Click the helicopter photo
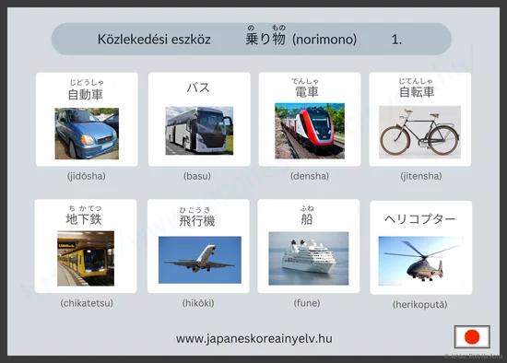Viewport: 507px width, 363px height. click(x=421, y=261)
